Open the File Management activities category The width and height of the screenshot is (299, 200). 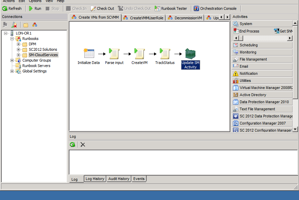[262, 59]
